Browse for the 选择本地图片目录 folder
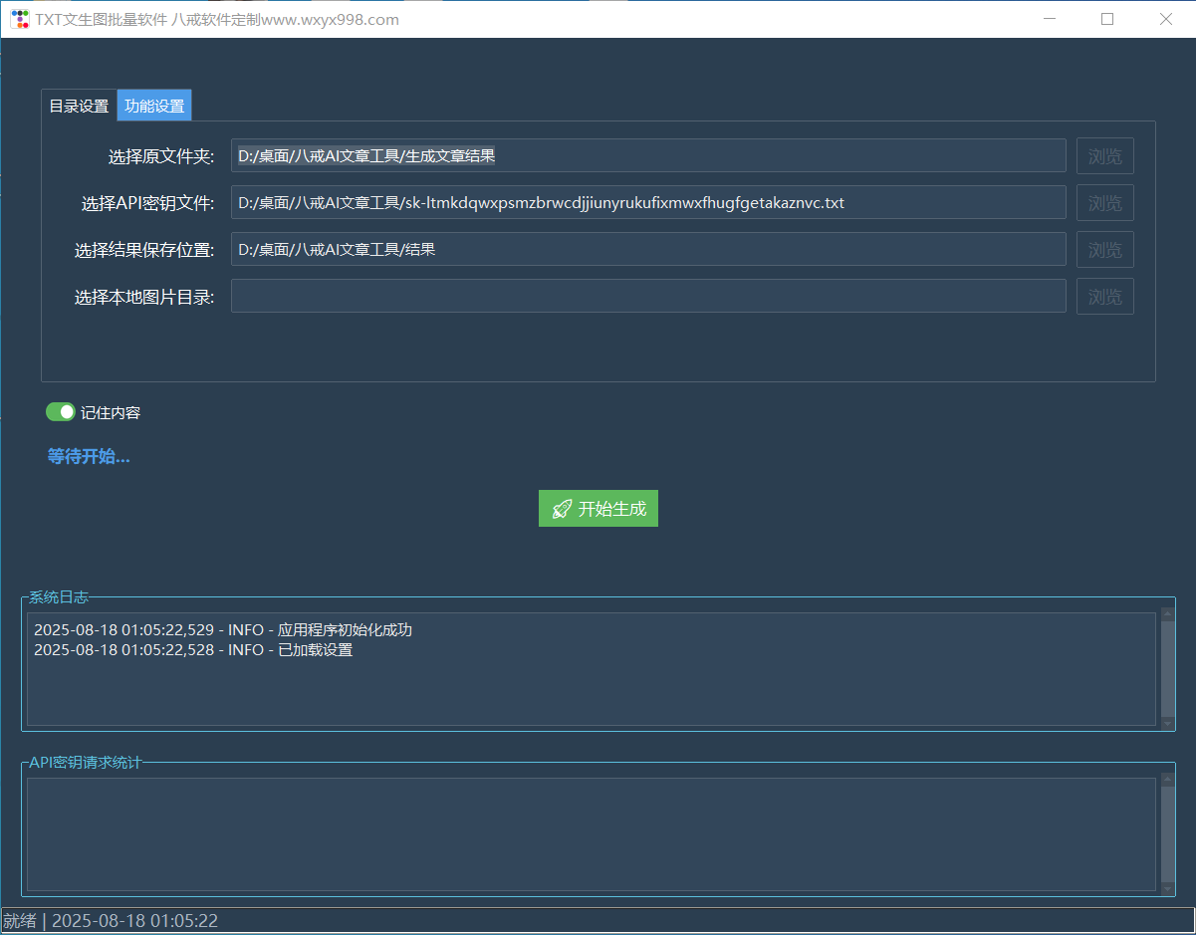This screenshot has width=1196, height=935. tap(1104, 297)
